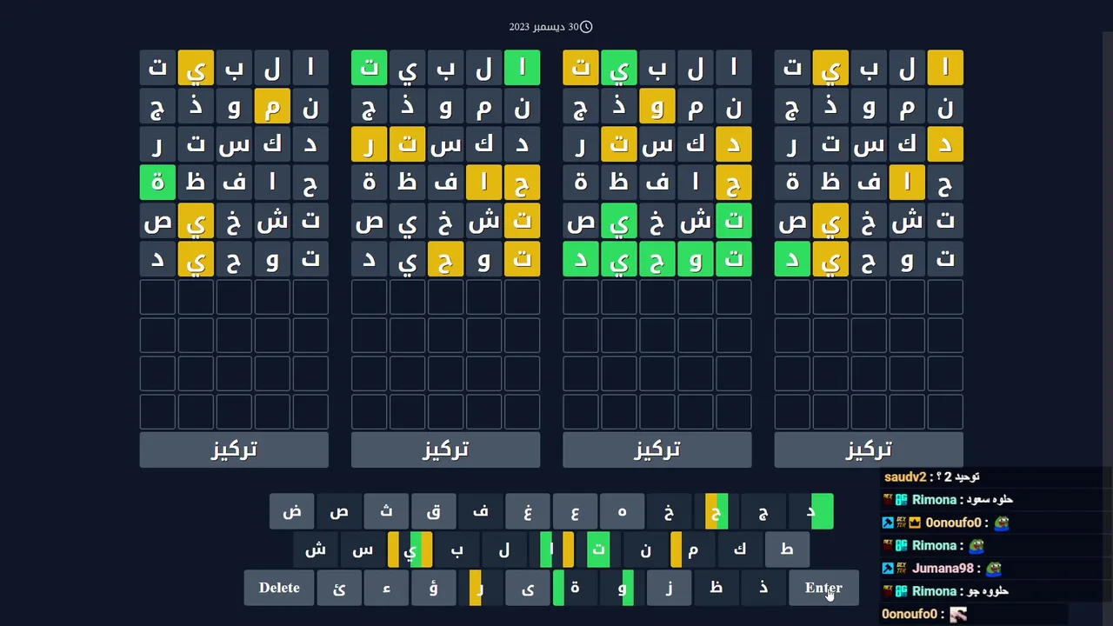Select the ل letter key

[504, 549]
